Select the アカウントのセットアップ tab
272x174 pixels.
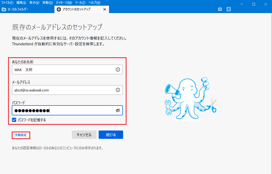[81, 9]
